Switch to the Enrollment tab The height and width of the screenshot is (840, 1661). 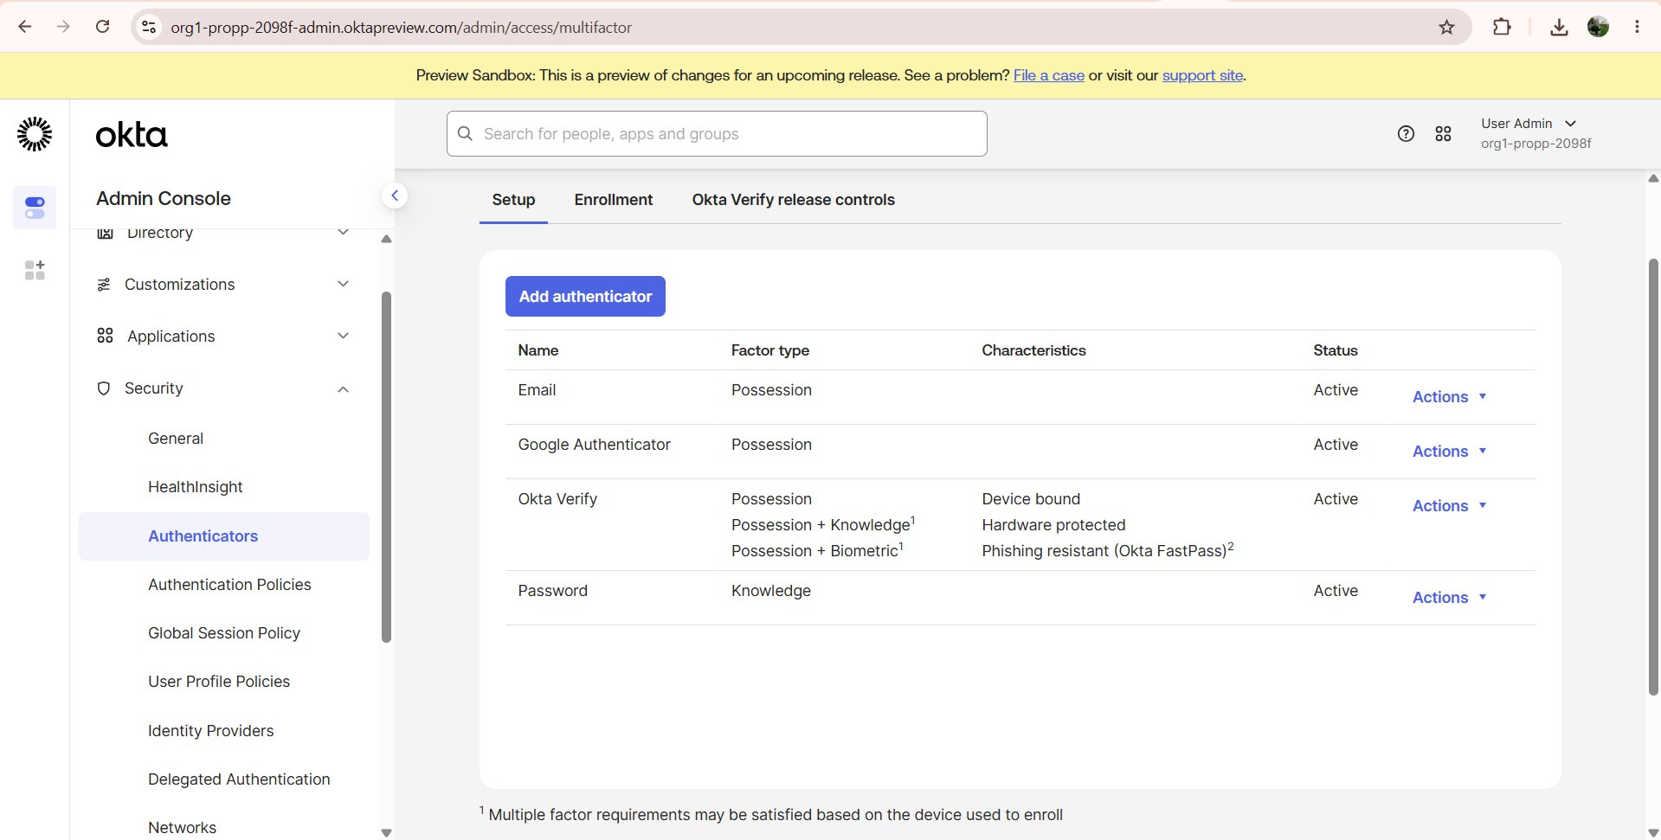pyautogui.click(x=613, y=200)
